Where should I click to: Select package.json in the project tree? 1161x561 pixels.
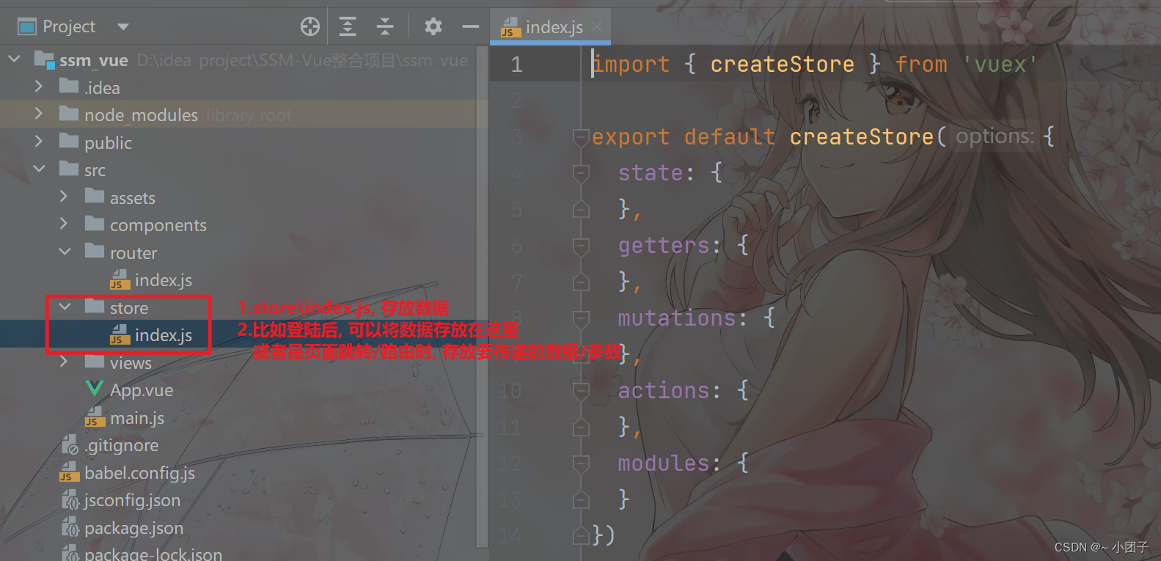click(133, 528)
